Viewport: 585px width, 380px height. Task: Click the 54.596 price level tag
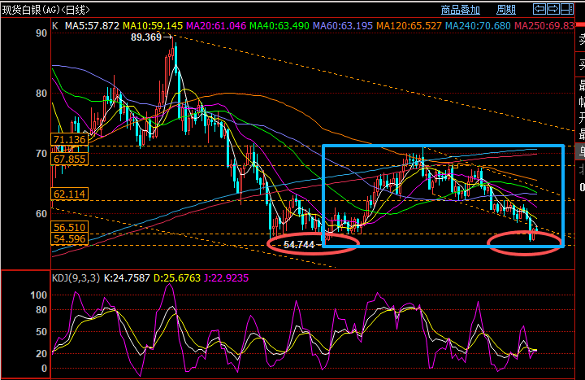click(69, 239)
